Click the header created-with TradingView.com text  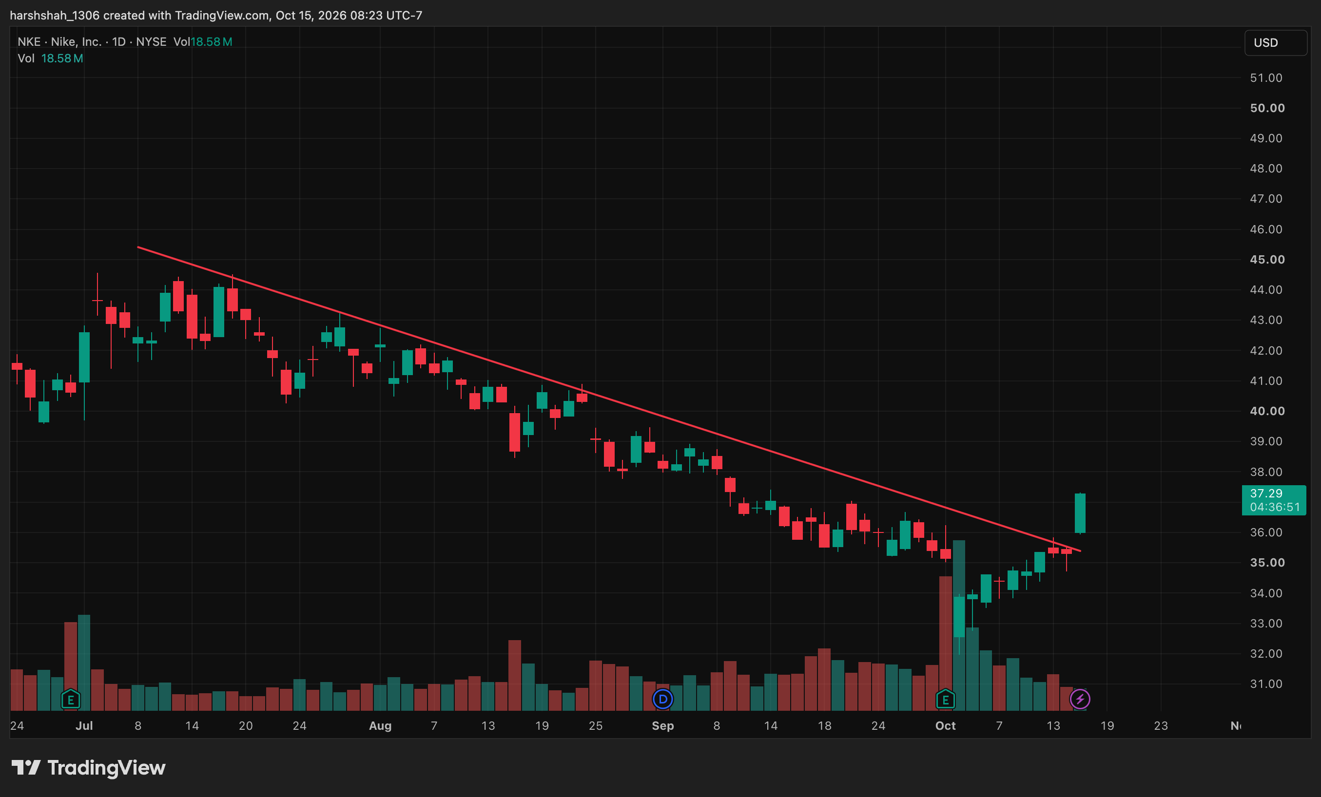pos(215,15)
